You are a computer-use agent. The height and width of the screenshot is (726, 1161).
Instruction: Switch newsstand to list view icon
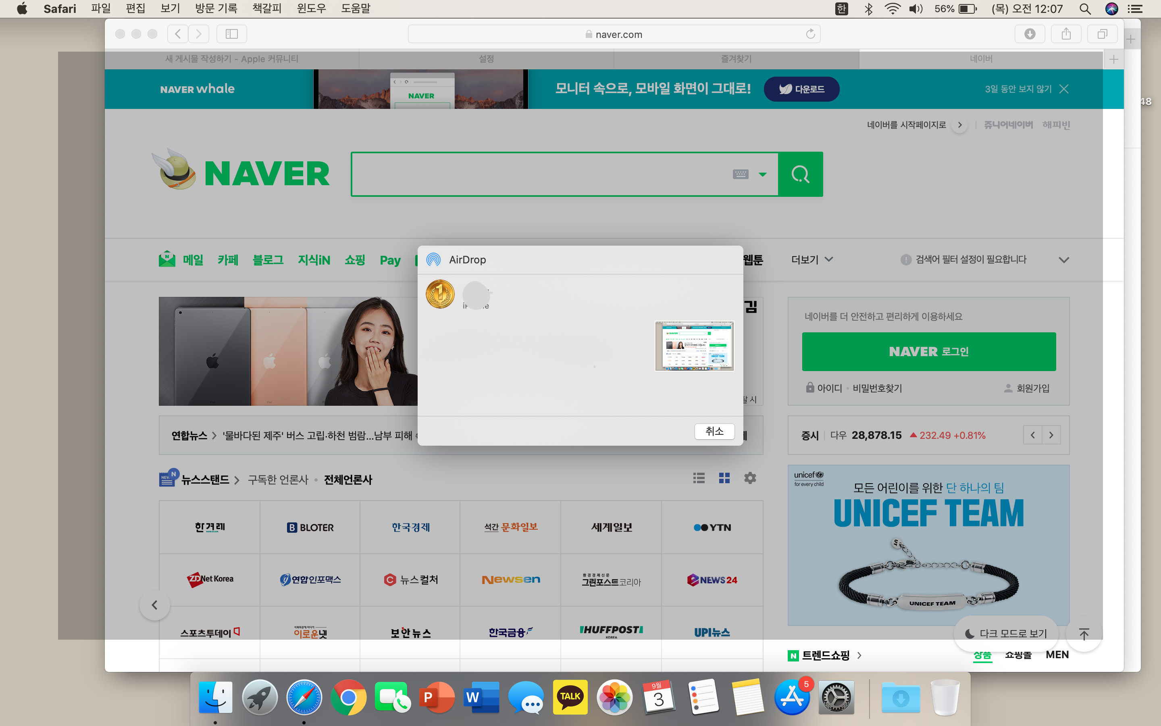click(699, 478)
